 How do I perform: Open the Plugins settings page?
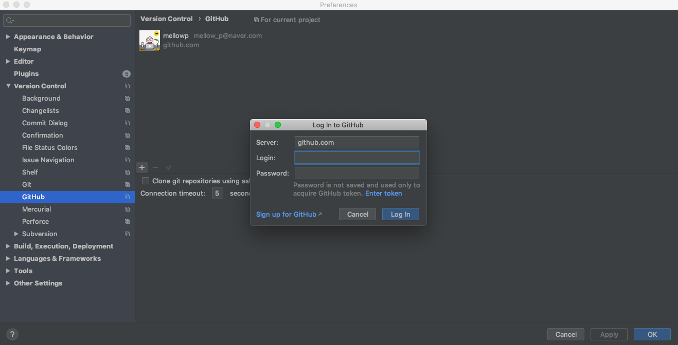(26, 74)
